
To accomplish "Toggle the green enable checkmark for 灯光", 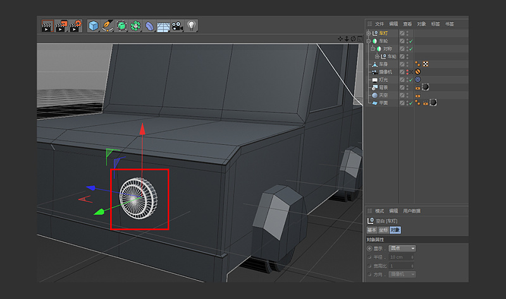I will point(410,80).
